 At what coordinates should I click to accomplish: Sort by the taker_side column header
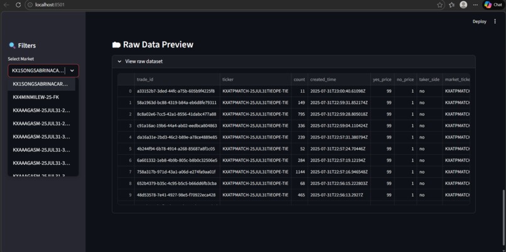click(429, 79)
